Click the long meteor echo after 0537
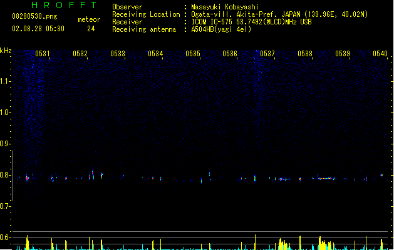 tap(284, 179)
